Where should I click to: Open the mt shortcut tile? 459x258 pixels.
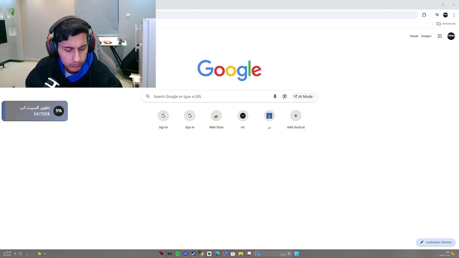click(243, 120)
